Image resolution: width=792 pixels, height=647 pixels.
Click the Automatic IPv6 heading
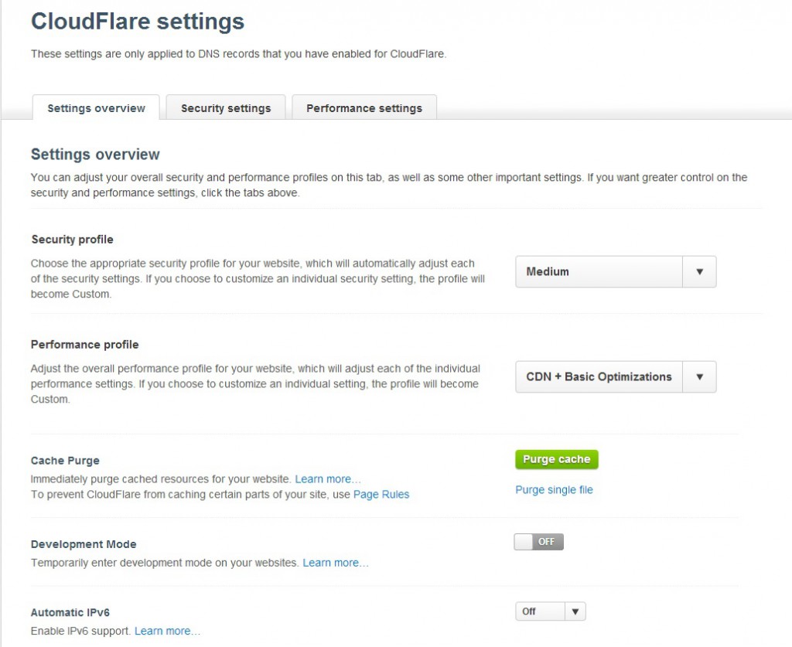tap(70, 612)
